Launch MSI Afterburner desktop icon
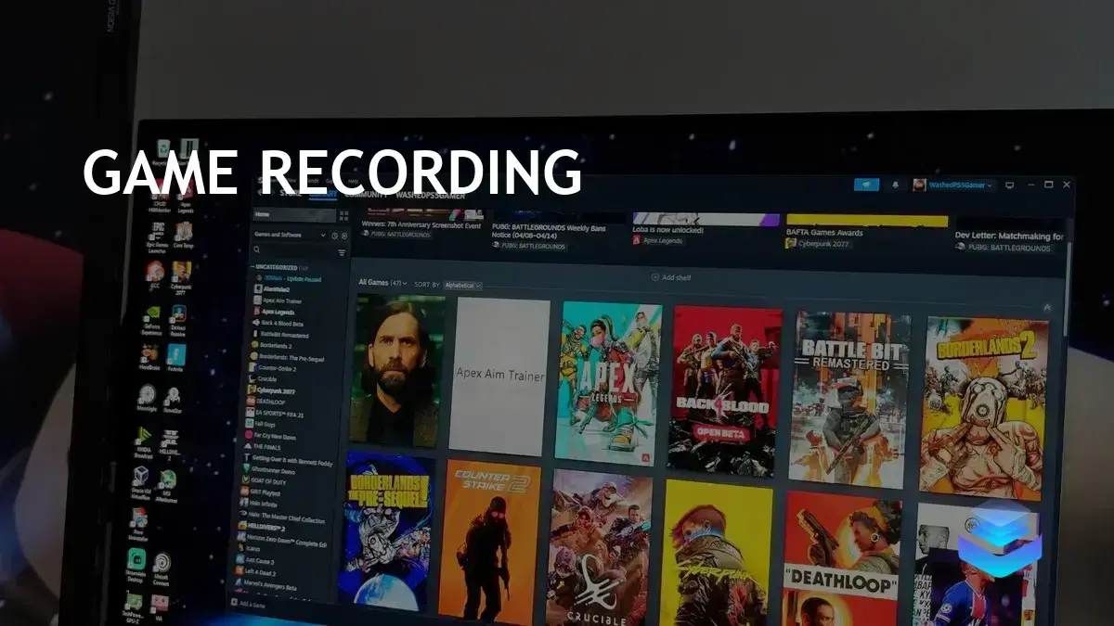Viewport: 1114px width, 626px height. click(167, 484)
